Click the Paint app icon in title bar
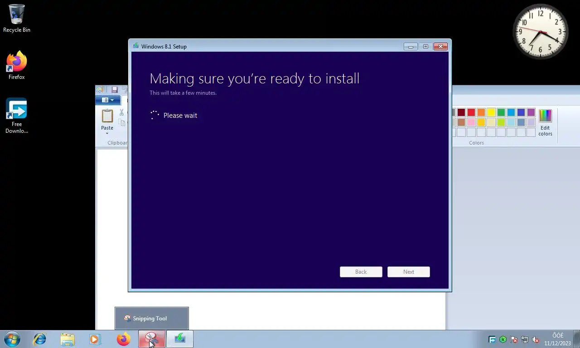Screen dimensions: 580x348 pos(100,90)
